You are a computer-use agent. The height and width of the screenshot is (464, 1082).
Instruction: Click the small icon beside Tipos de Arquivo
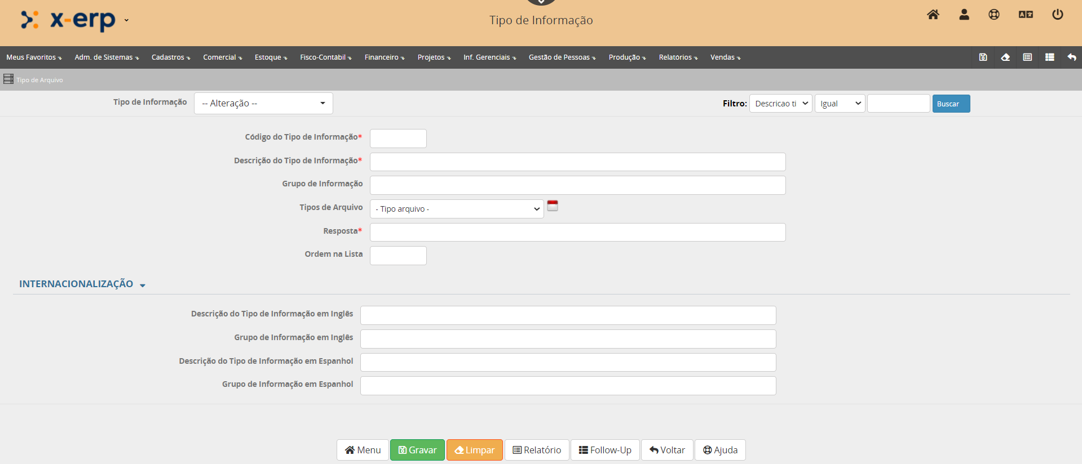click(553, 206)
